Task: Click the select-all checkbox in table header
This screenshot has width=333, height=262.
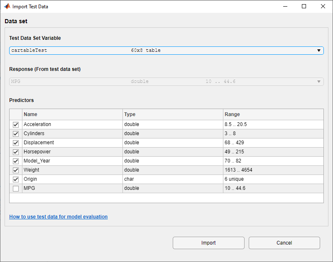Action: click(x=15, y=114)
